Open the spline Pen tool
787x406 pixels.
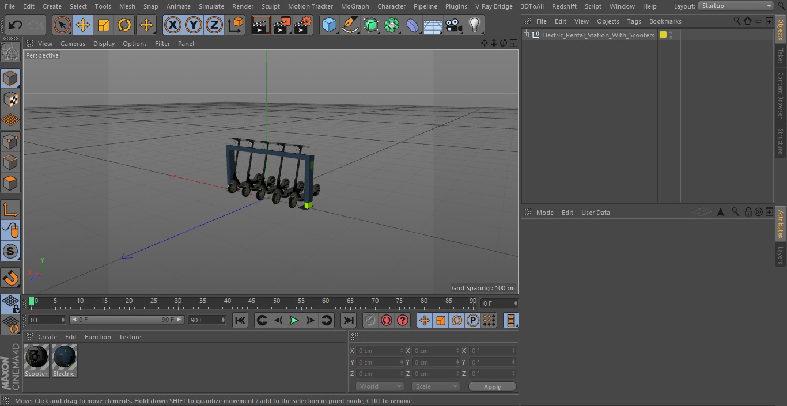click(350, 25)
